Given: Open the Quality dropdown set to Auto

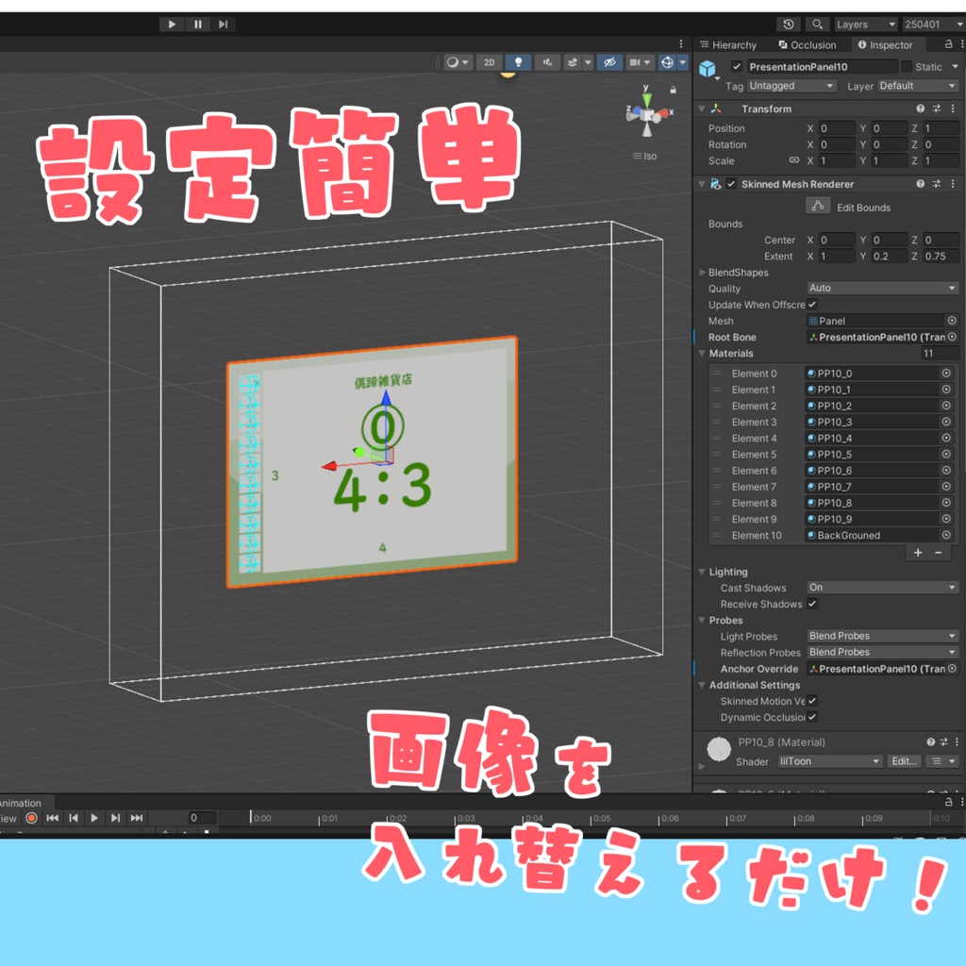Looking at the screenshot, I should [x=882, y=288].
